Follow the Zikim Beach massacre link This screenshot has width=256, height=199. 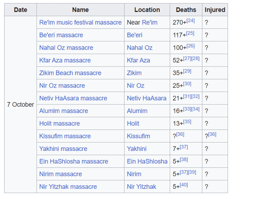[70, 73]
